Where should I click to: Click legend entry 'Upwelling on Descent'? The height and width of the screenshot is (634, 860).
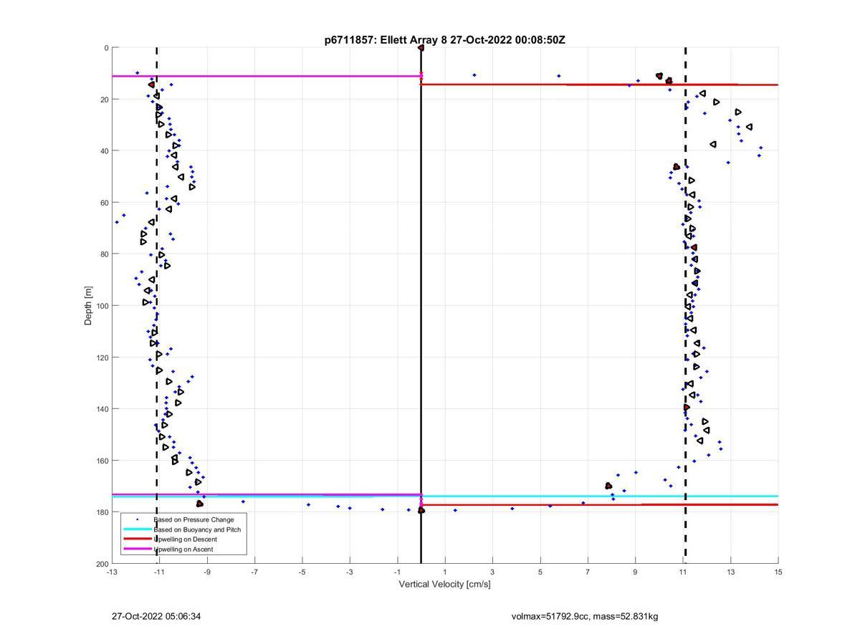pyautogui.click(x=185, y=539)
